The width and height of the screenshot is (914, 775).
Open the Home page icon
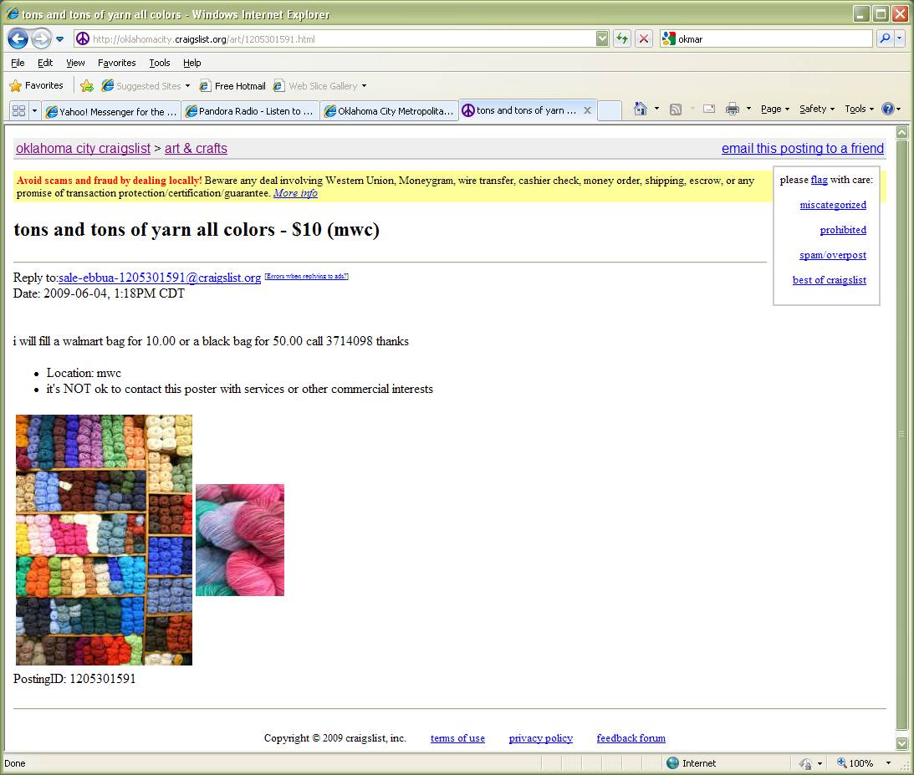tap(641, 109)
